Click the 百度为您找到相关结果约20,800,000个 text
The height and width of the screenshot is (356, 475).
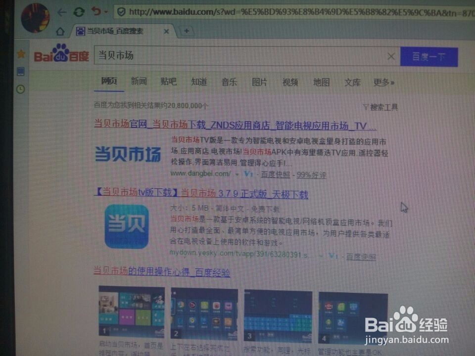point(151,105)
